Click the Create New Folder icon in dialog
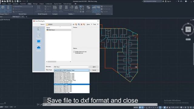 tap(84, 25)
